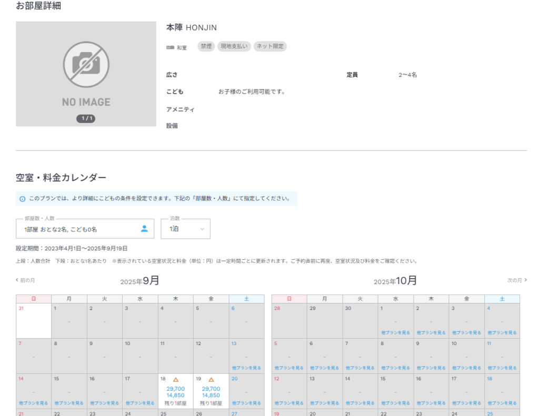Click the person icon in guest count field
The width and height of the screenshot is (539, 416).
pyautogui.click(x=144, y=229)
